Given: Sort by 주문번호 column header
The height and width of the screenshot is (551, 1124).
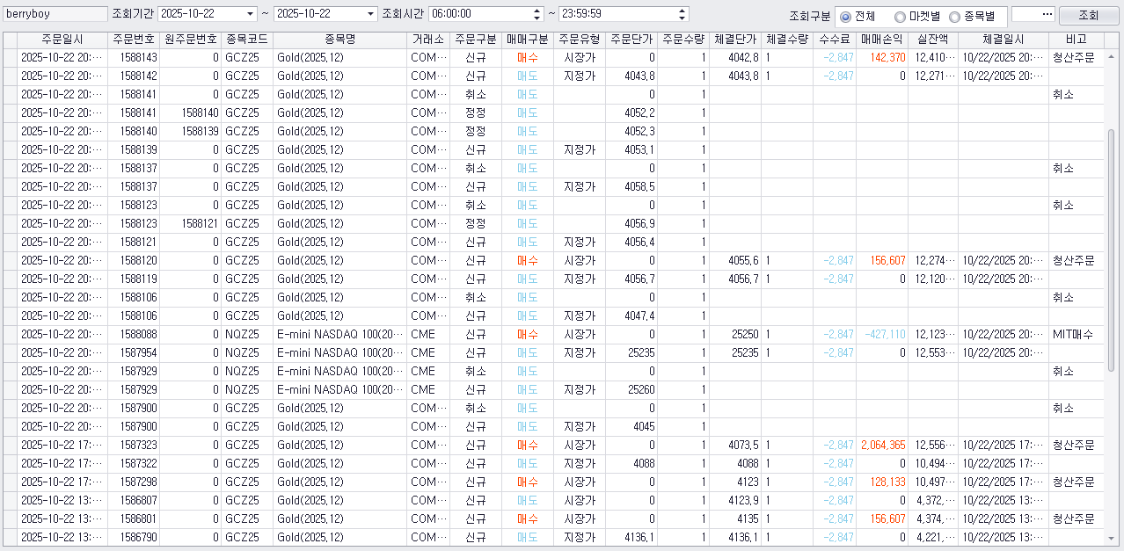Looking at the screenshot, I should pos(134,40).
